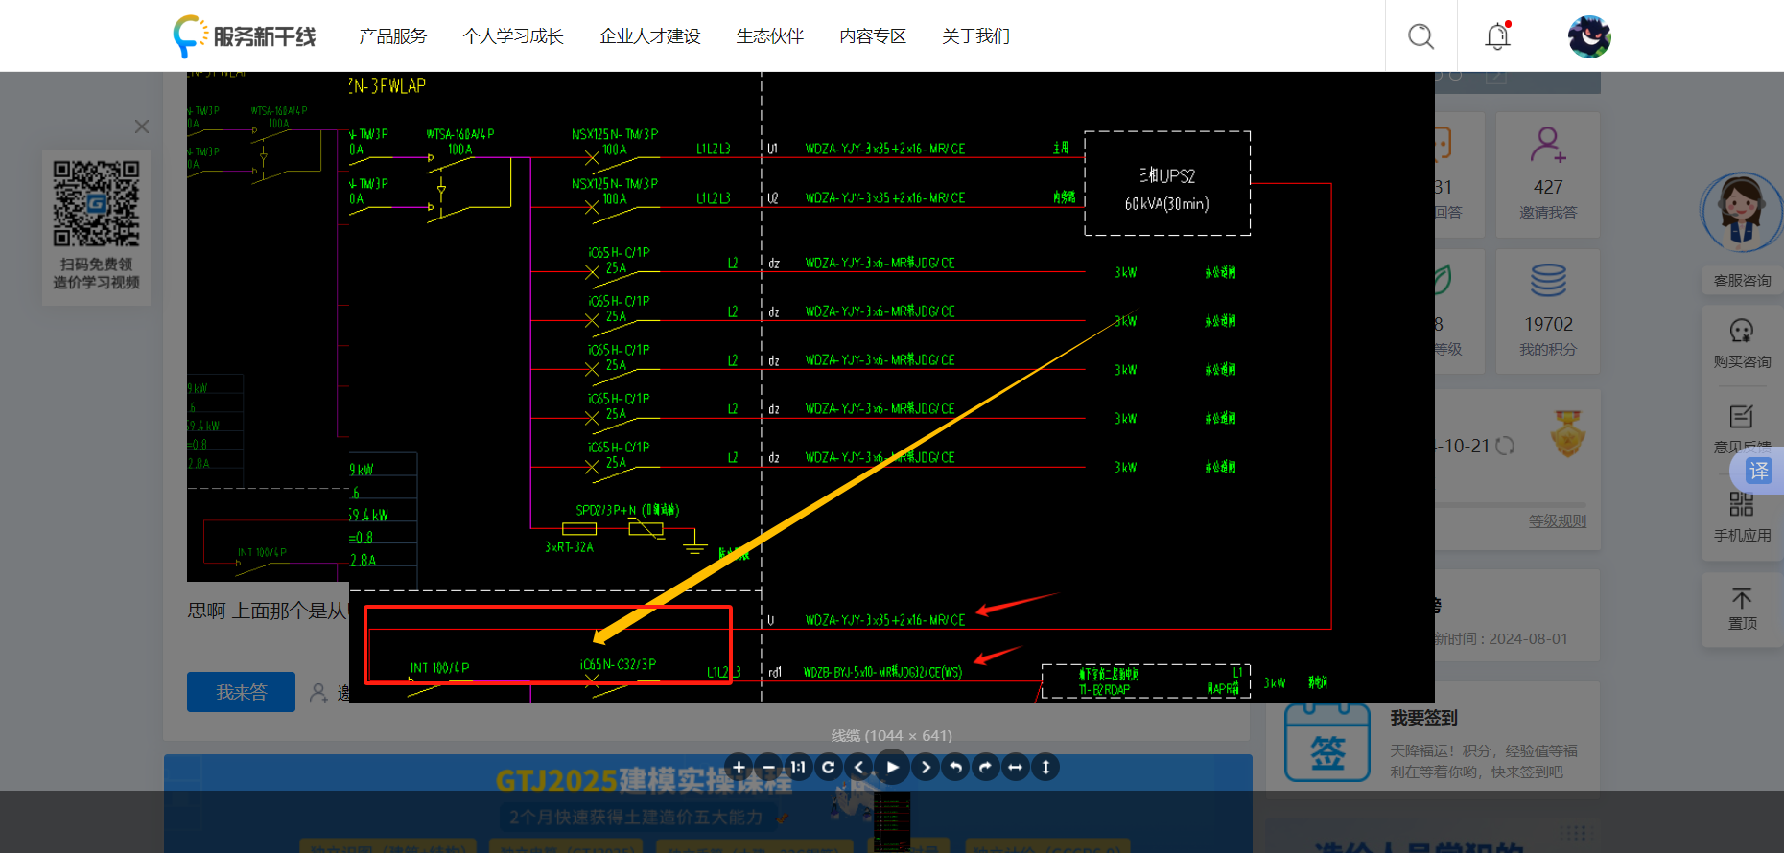Screen dimensions: 1784x853
Task: Rotate the image left
Action: (x=955, y=767)
